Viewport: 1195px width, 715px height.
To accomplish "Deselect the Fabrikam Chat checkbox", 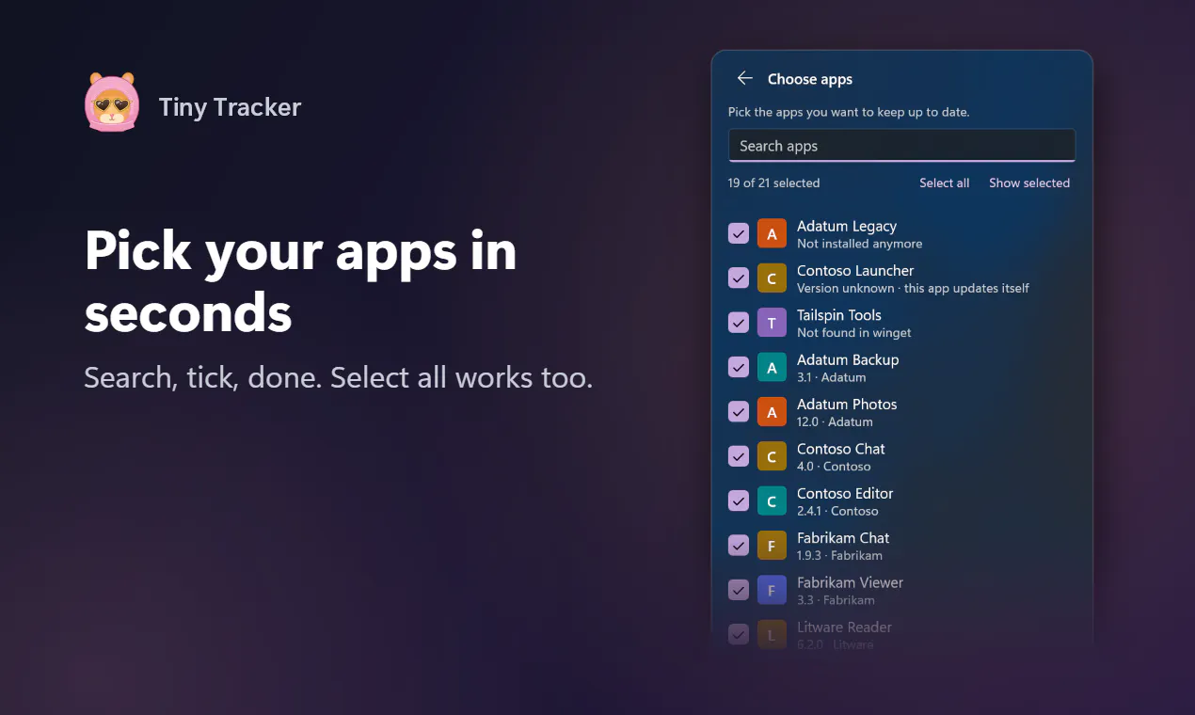I will tap(739, 546).
